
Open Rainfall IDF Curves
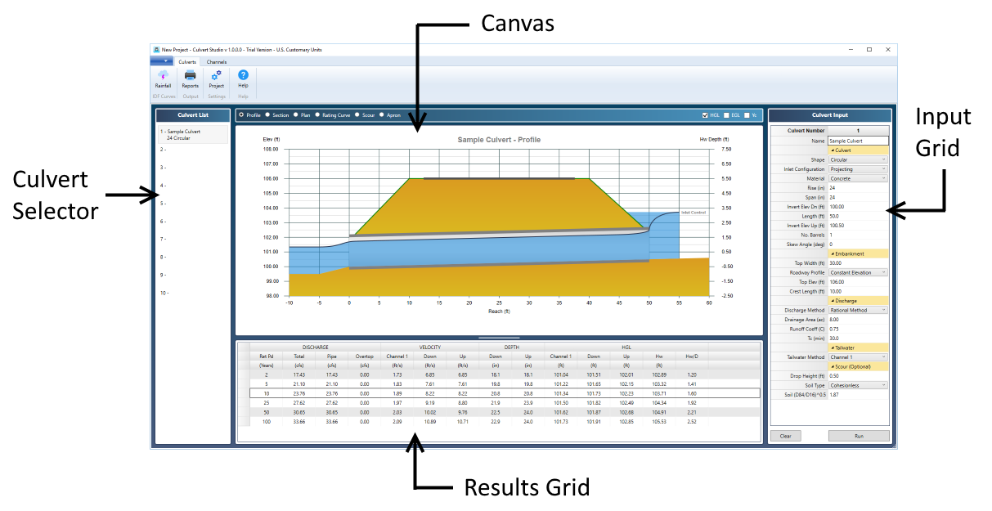point(163,78)
